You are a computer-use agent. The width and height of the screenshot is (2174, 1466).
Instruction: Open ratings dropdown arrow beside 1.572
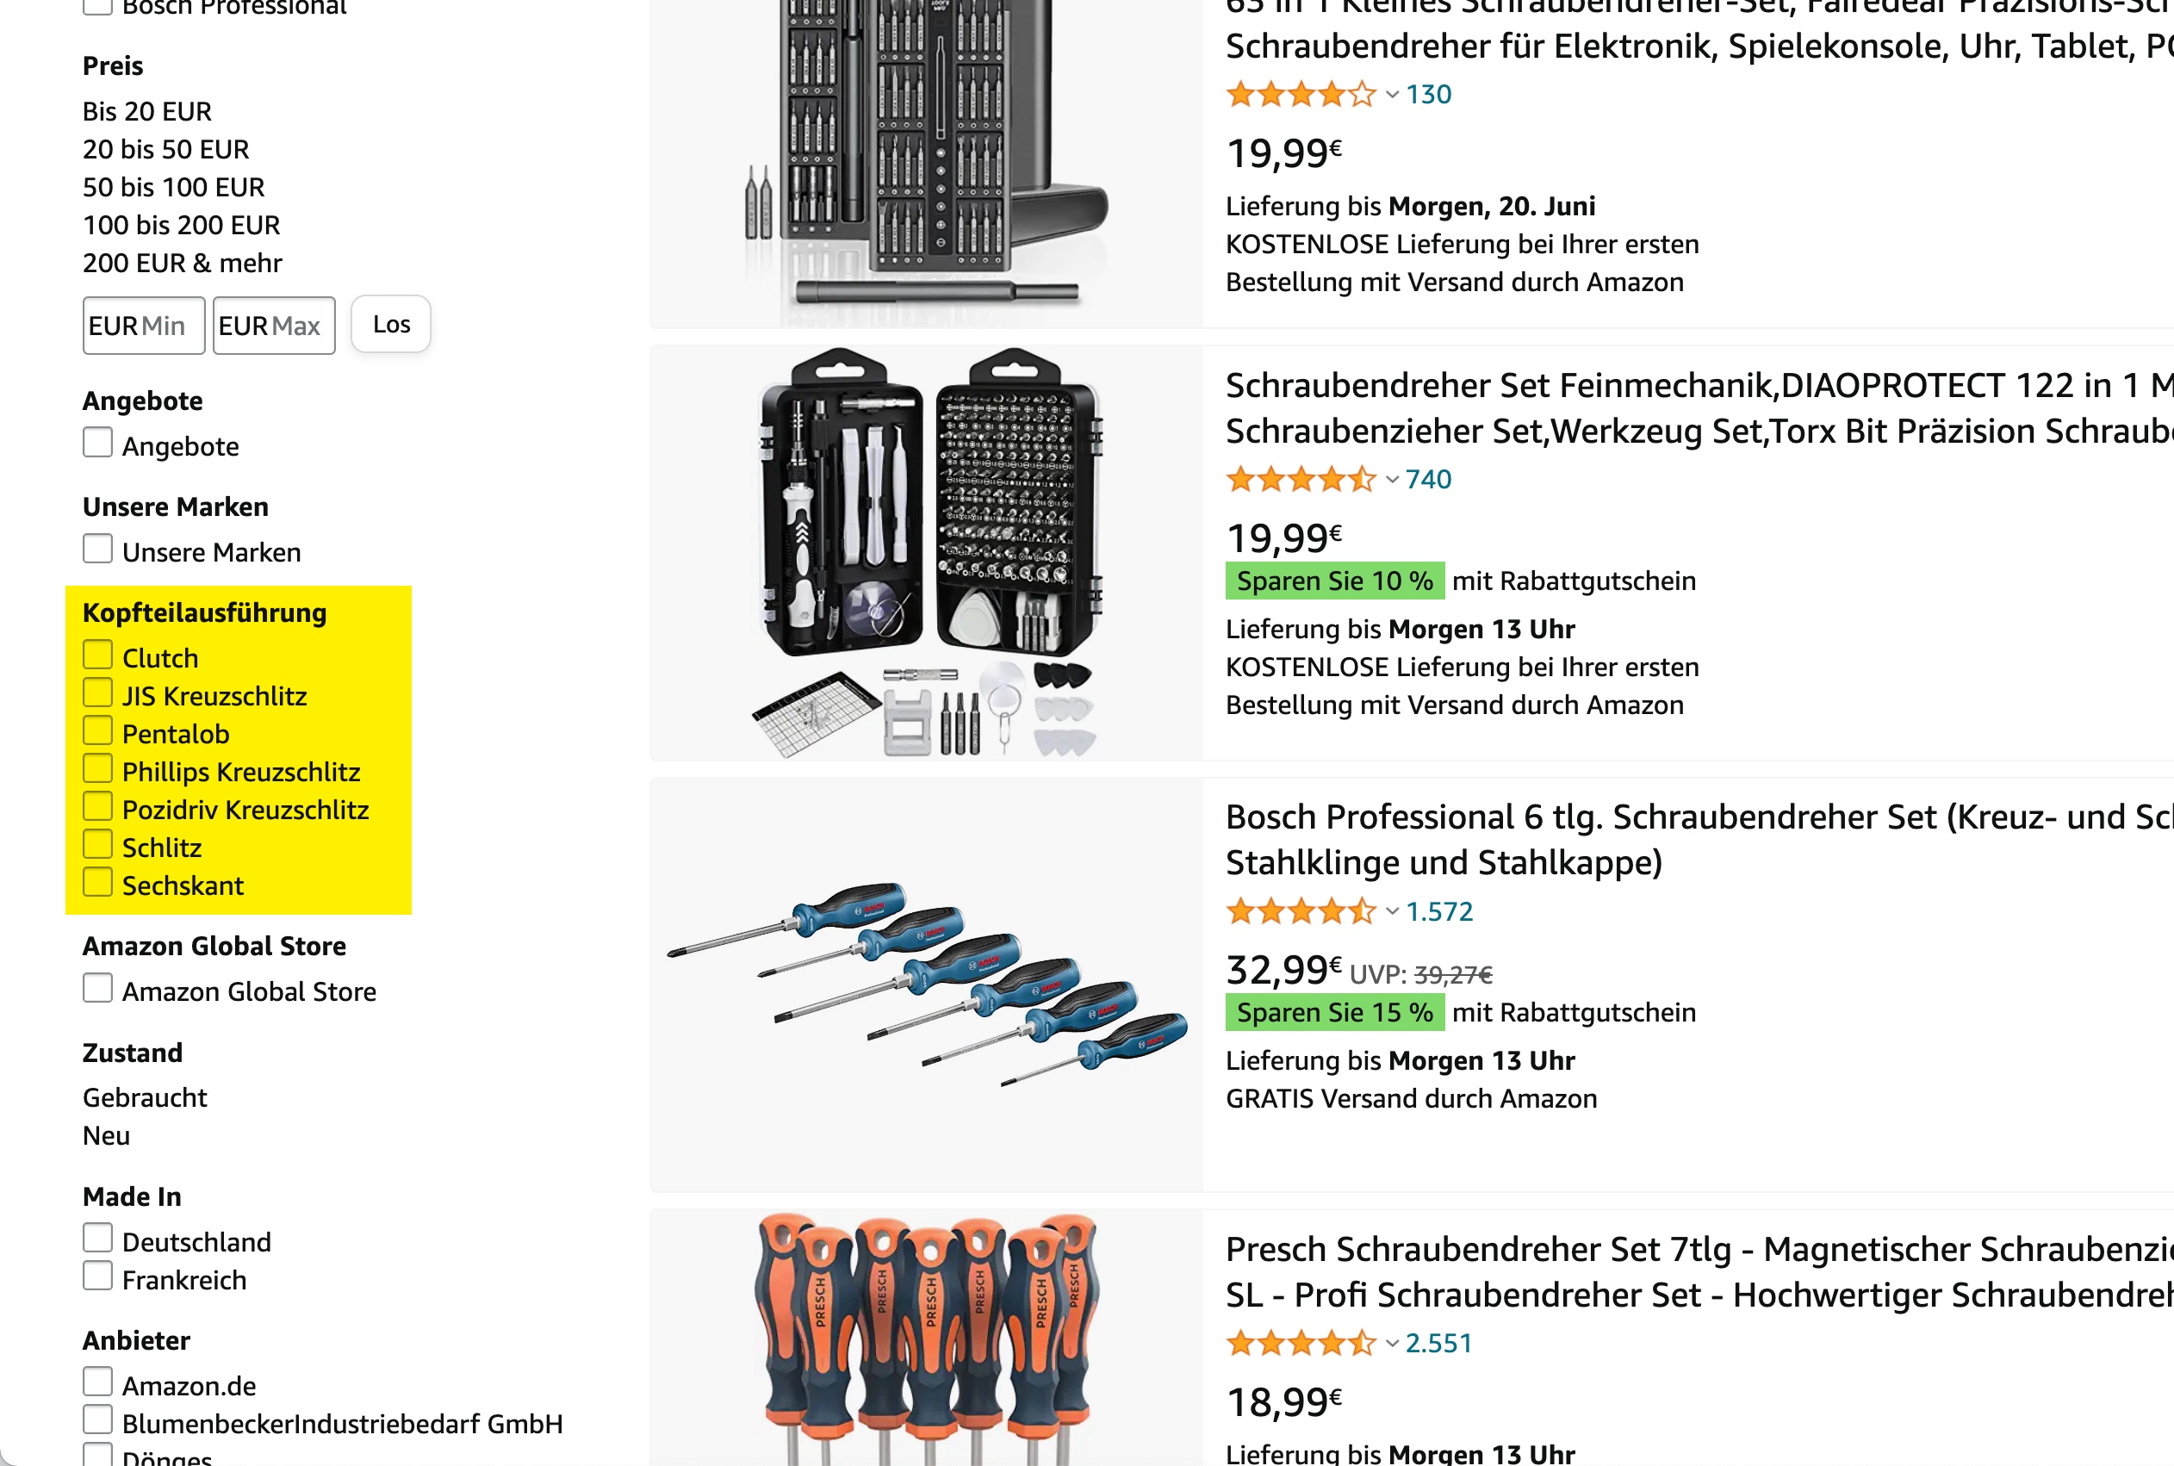pos(1392,911)
